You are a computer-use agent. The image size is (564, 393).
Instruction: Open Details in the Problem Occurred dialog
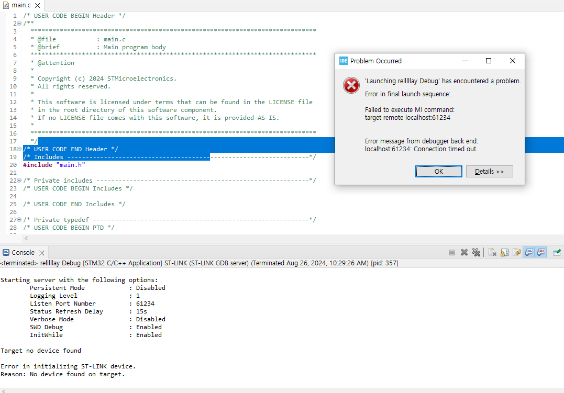(x=489, y=171)
